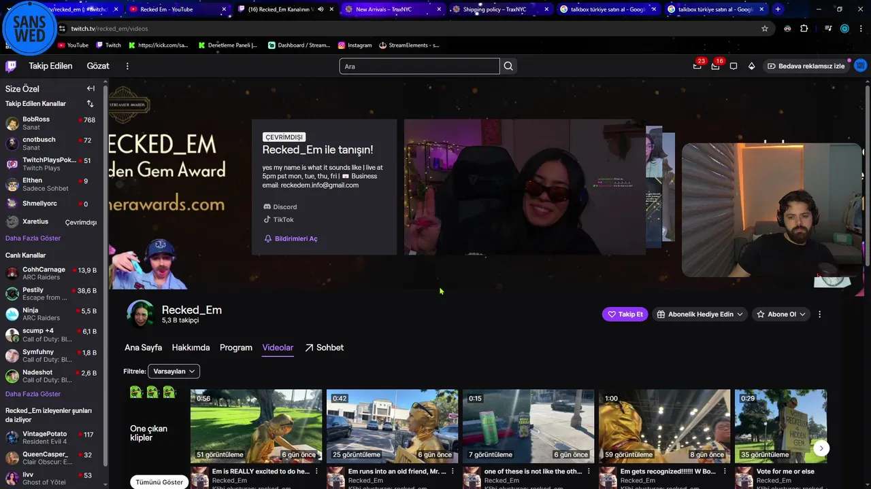Open Pestily channel in sidebar

click(51, 293)
